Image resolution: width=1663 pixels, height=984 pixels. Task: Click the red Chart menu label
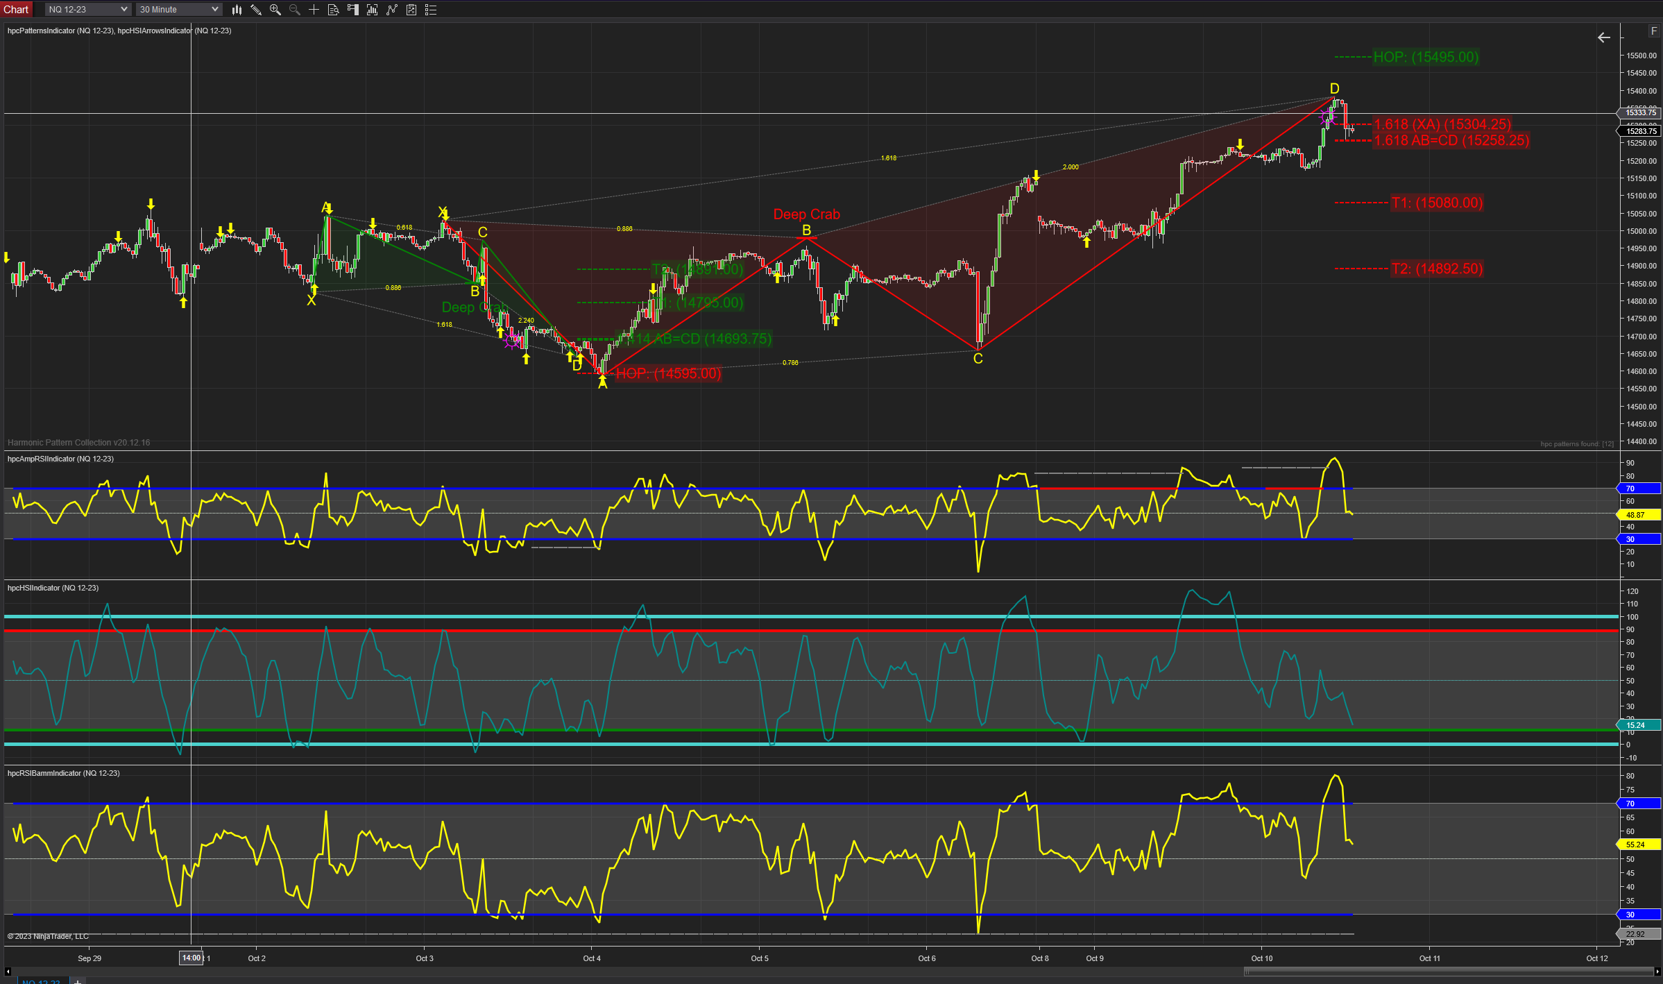click(x=16, y=10)
